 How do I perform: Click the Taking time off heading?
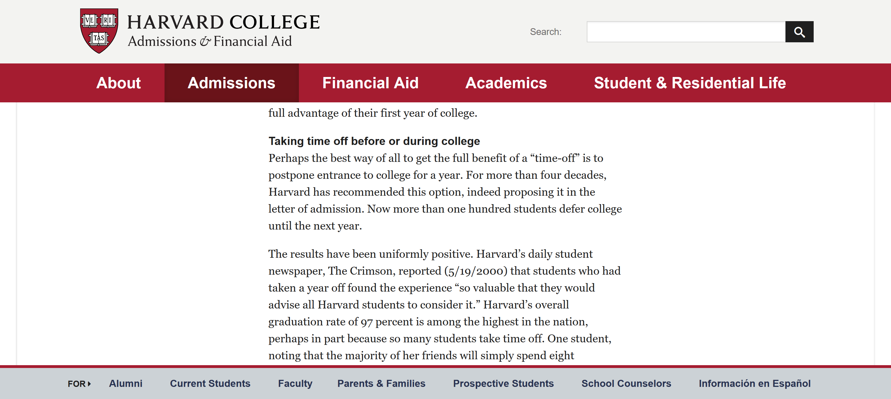click(x=374, y=141)
